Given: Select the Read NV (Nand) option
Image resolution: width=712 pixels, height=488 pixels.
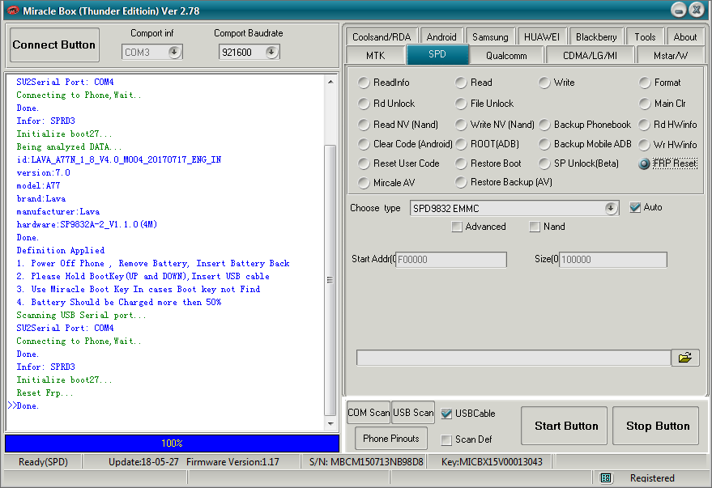Looking at the screenshot, I should tap(399, 125).
